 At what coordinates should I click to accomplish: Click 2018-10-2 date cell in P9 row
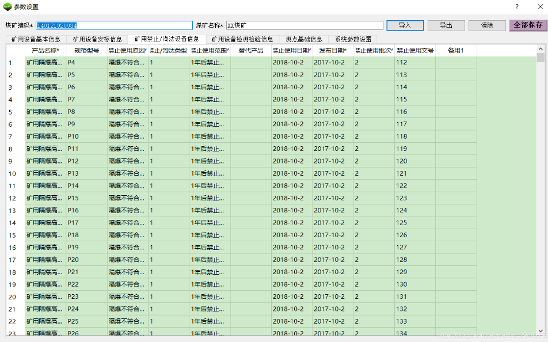tap(292, 124)
